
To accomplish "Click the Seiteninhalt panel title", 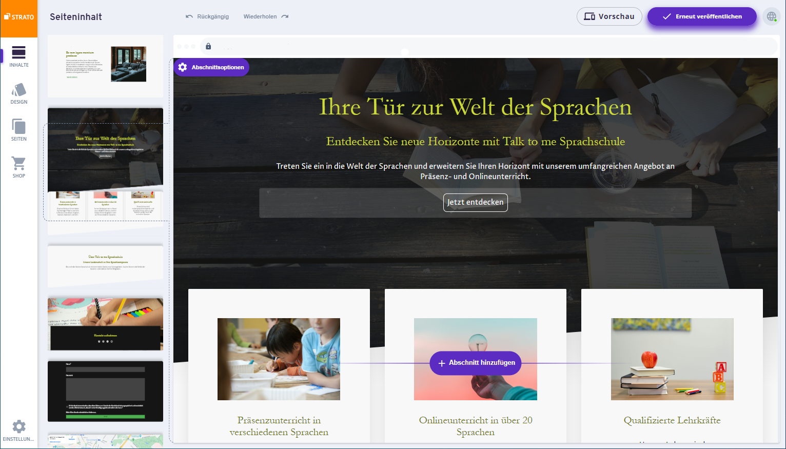I will click(76, 17).
